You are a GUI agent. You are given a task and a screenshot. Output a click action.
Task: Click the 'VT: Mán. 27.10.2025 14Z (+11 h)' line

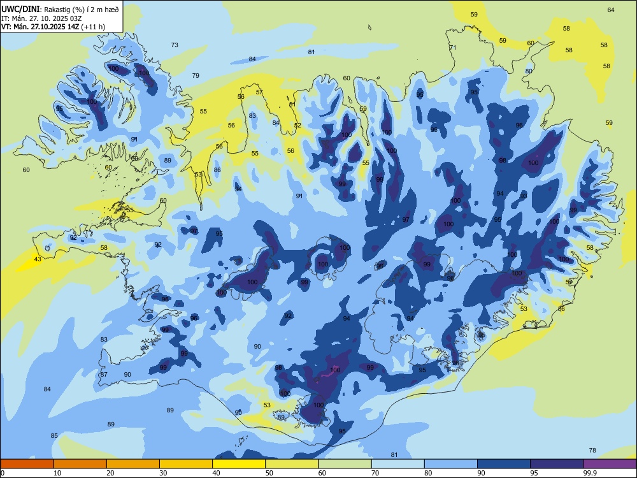coord(54,27)
